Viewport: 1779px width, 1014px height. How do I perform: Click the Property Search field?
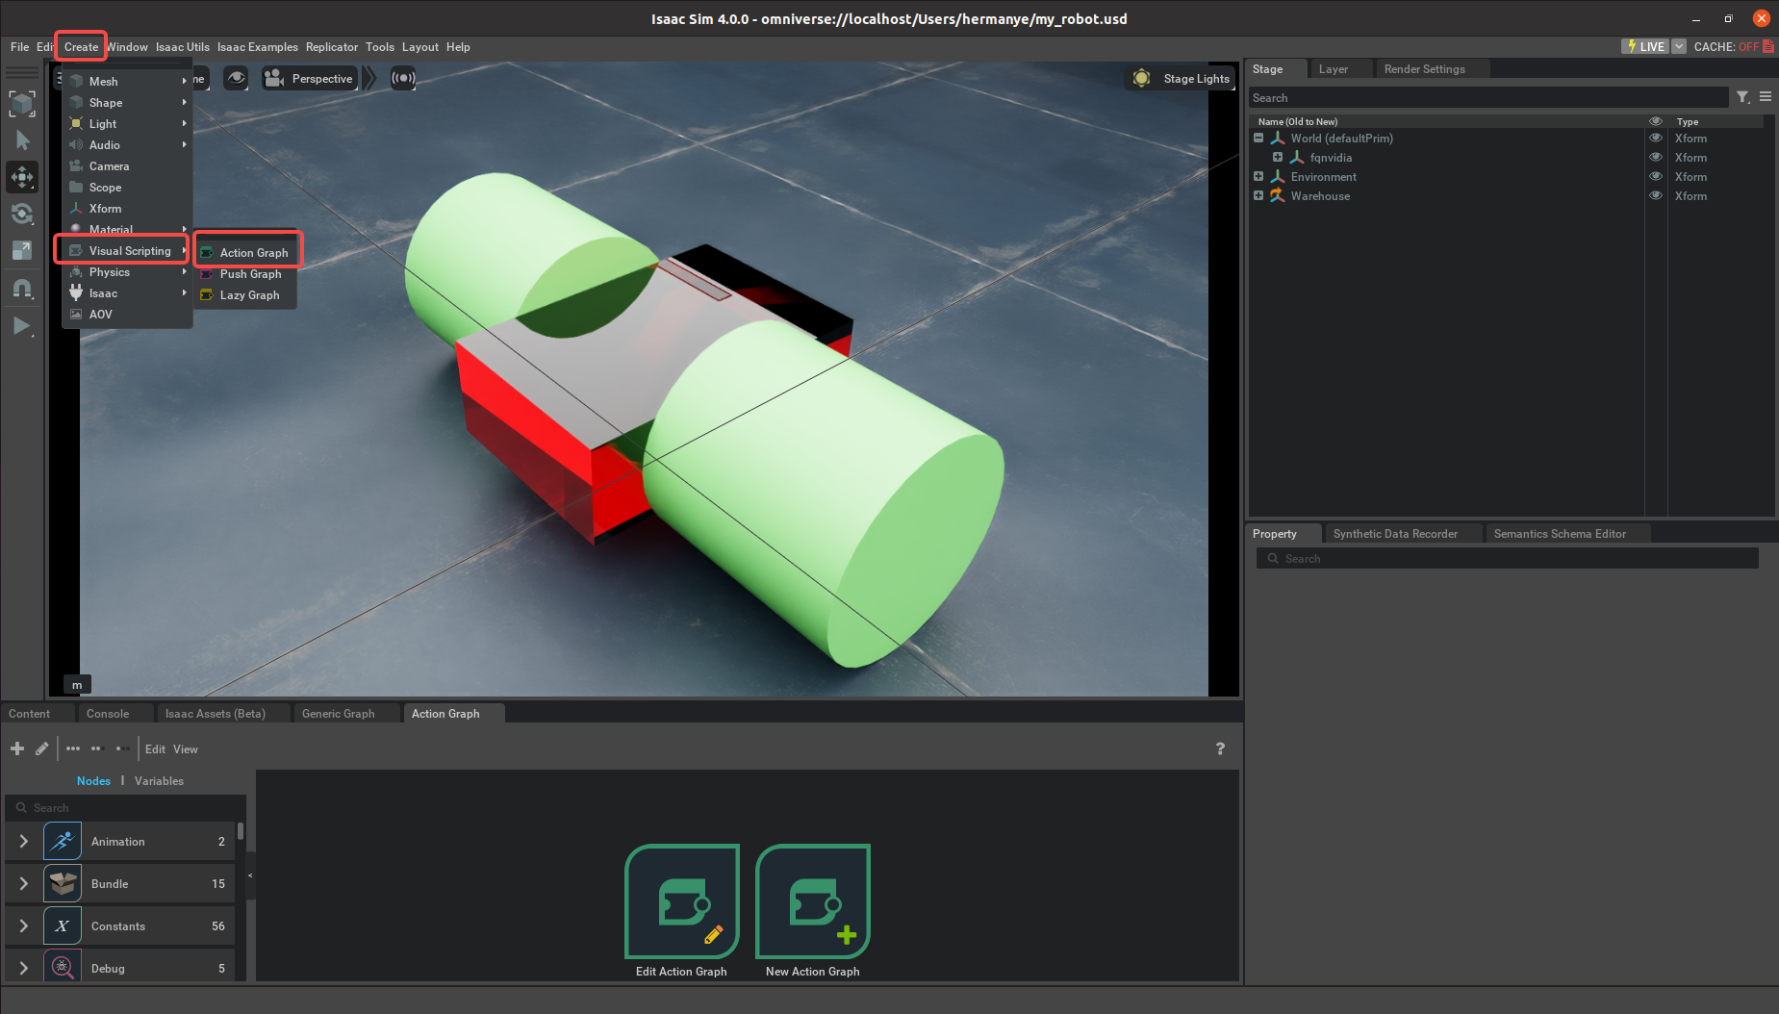(x=1508, y=559)
